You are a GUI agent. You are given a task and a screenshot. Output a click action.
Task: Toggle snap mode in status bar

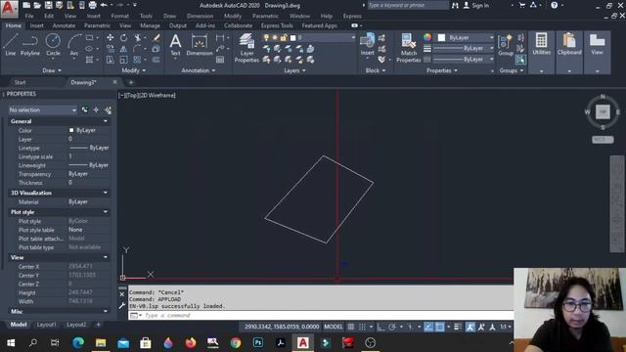pyautogui.click(x=362, y=327)
